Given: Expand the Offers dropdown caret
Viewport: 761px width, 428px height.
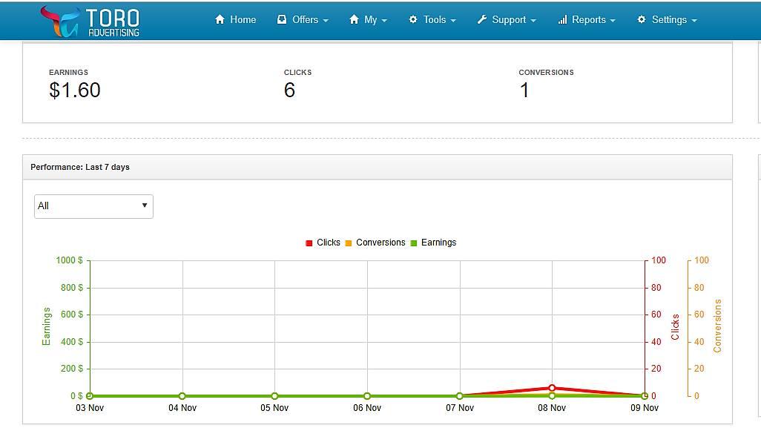Looking at the screenshot, I should coord(326,21).
